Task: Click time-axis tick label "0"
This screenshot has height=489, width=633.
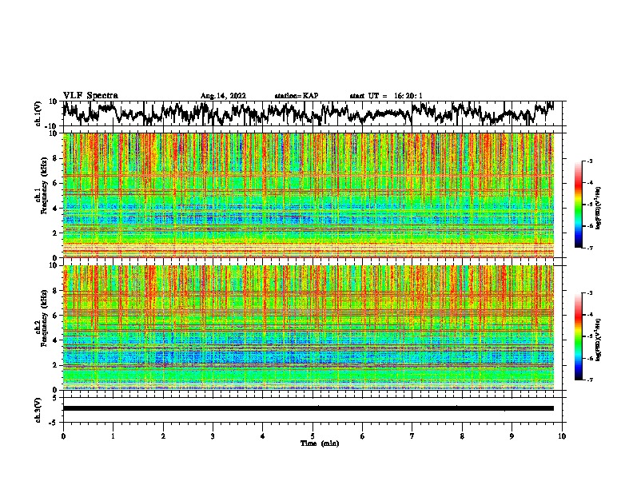Action: 63,436
